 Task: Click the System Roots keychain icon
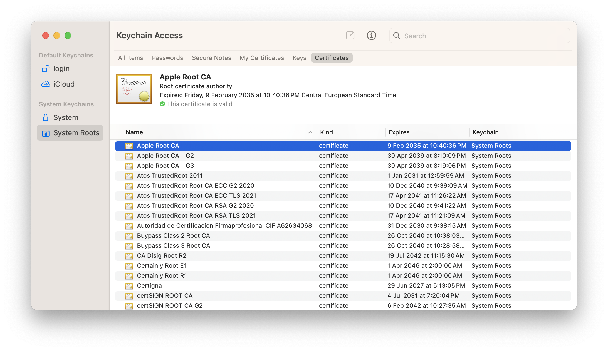(46, 133)
